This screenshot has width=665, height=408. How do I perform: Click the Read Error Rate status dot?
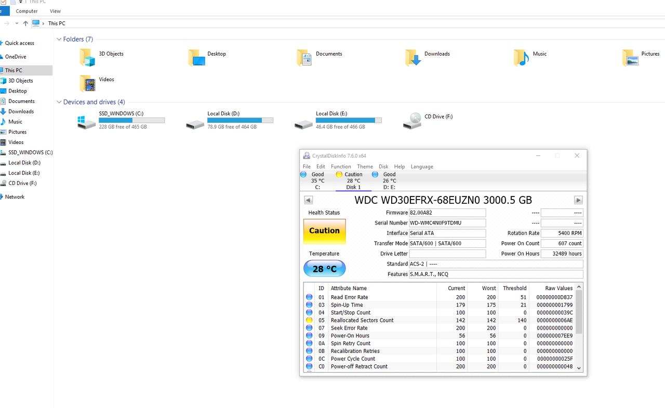tap(309, 297)
